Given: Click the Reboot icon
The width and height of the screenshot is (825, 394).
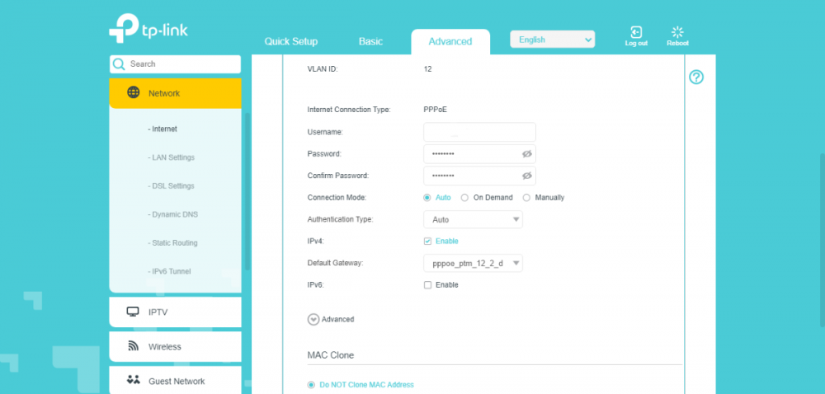Looking at the screenshot, I should click(677, 33).
